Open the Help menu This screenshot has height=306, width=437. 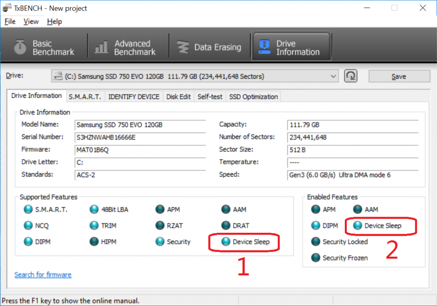click(54, 21)
